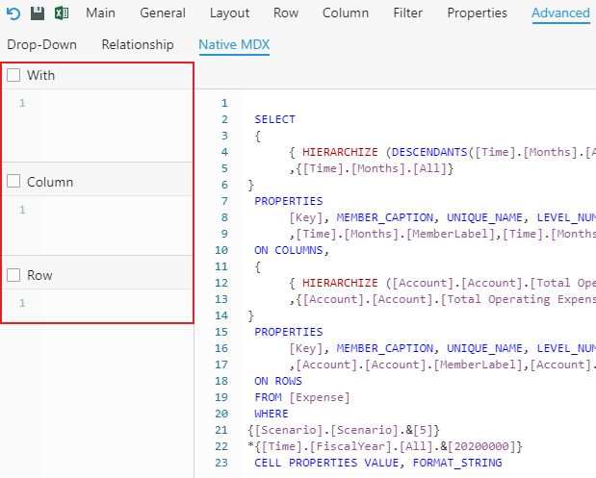Open the Main tab
Image resolution: width=596 pixels, height=478 pixels.
100,13
